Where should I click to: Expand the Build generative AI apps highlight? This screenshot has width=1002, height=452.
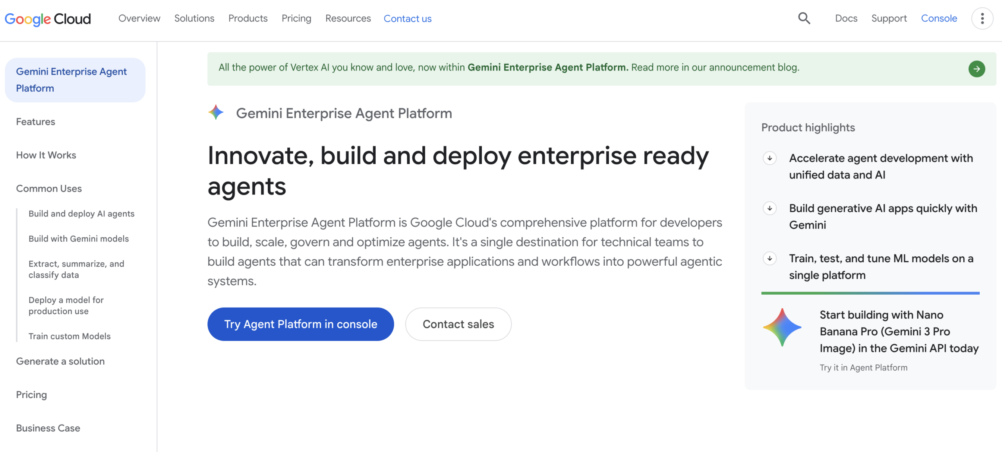[770, 208]
